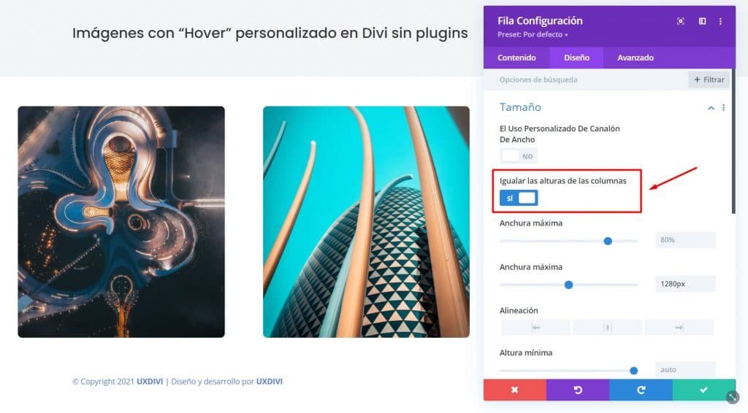This screenshot has width=748, height=413.
Task: Click the Opciones de búsqueda search field
Action: pos(586,80)
